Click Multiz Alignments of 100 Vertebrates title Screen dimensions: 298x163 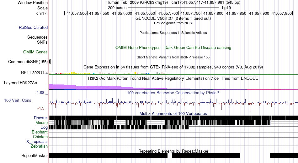[x=173, y=114]
